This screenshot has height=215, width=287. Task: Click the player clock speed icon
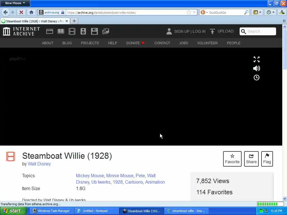click(256, 78)
